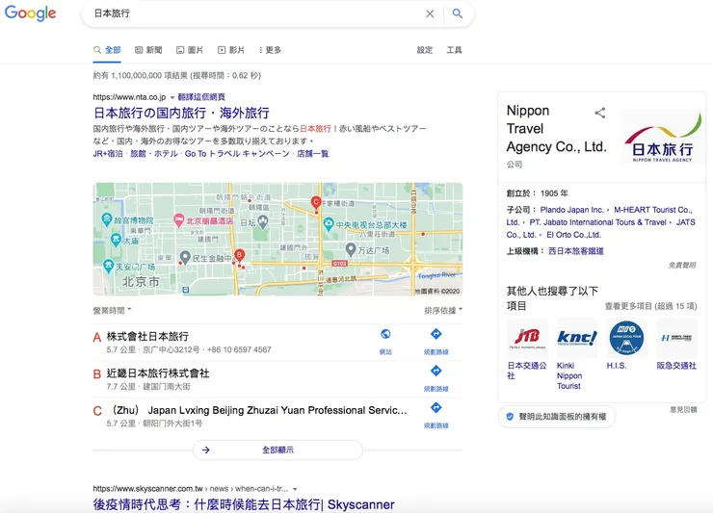The image size is (713, 513).
Task: Get directions icon for 株式會社日本旅行
Action: (x=436, y=334)
